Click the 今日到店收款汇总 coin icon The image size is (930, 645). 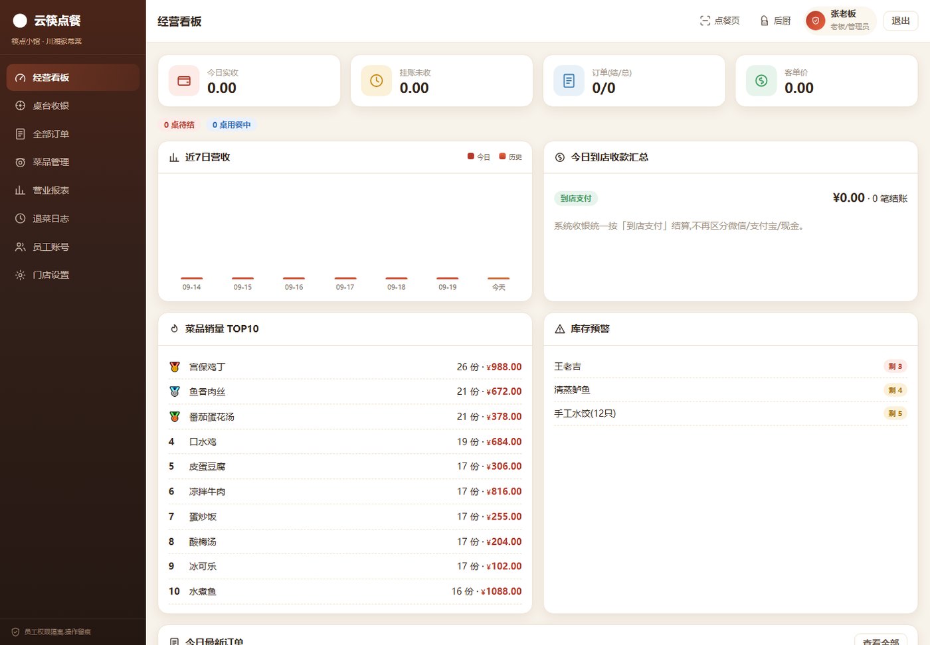(560, 157)
